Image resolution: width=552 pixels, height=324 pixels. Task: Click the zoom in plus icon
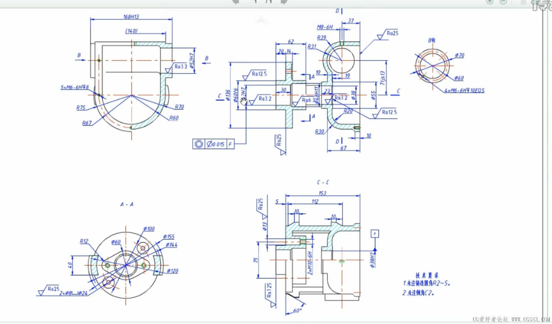click(x=490, y=2)
